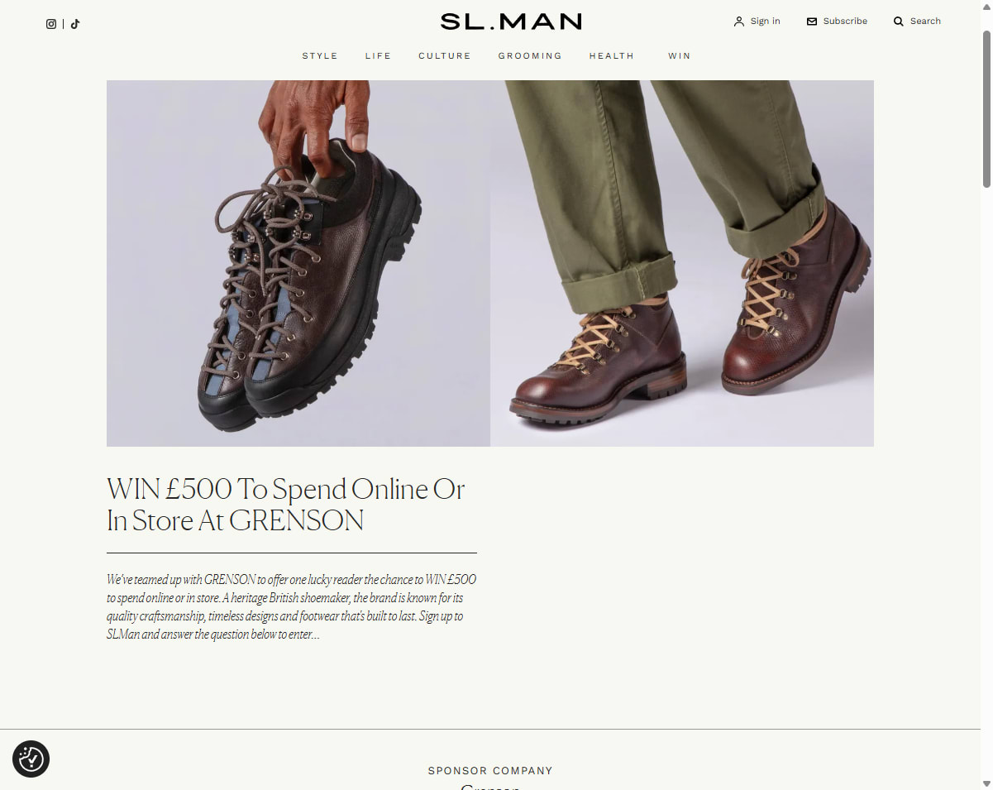
Task: Click the Sign in link
Action: (766, 22)
